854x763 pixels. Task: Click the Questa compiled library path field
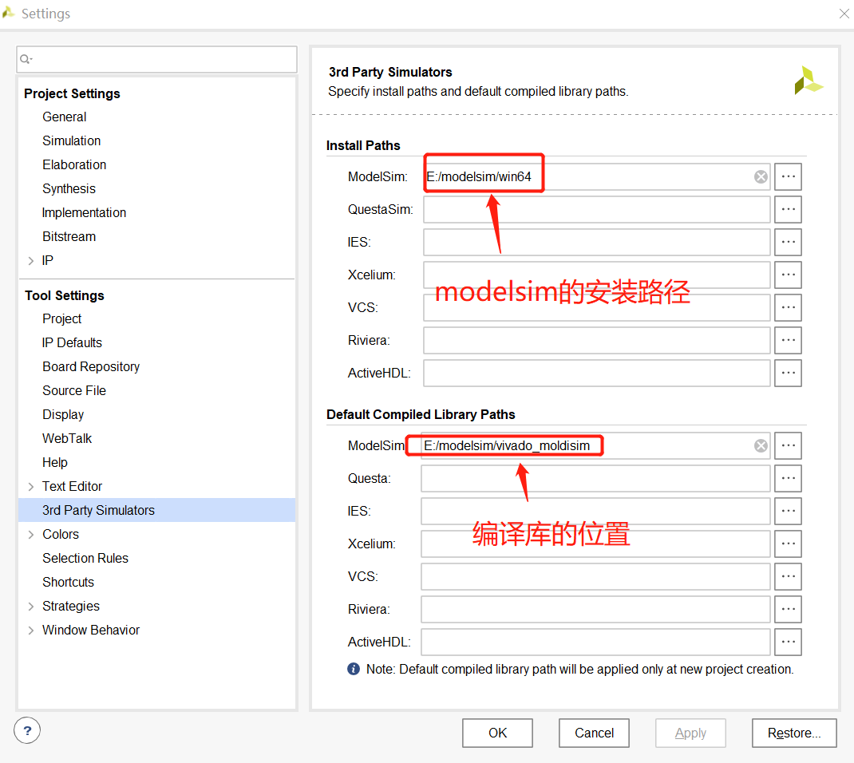[595, 478]
